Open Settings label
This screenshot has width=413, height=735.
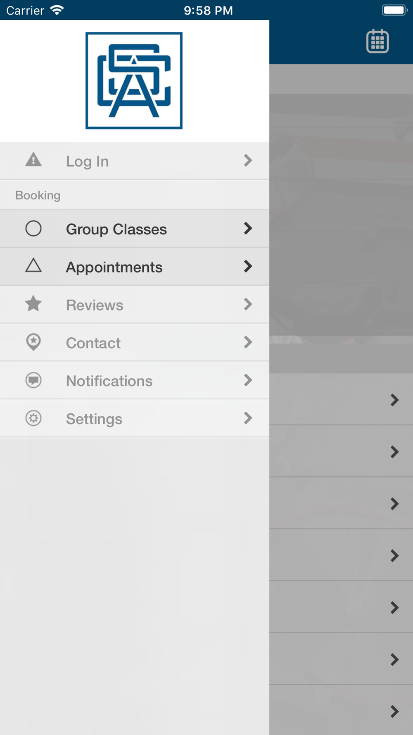tap(94, 419)
